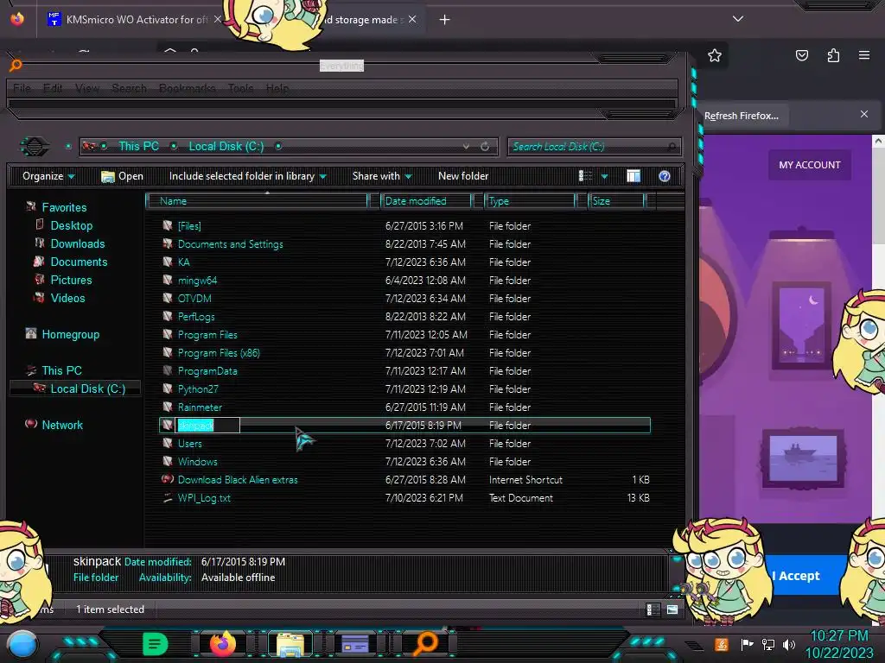Click the taskbar clock 10:27 PM
This screenshot has height=663, width=885.
click(x=839, y=636)
